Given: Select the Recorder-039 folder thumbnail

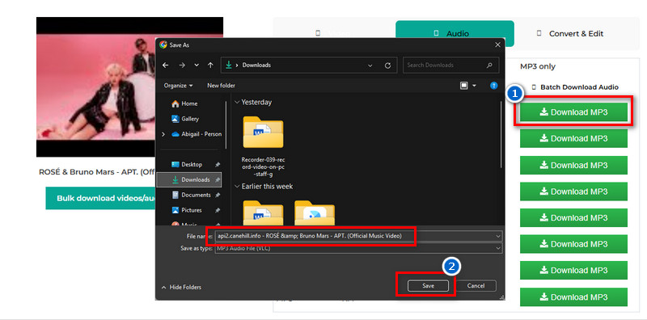Looking at the screenshot, I should coord(263,132).
